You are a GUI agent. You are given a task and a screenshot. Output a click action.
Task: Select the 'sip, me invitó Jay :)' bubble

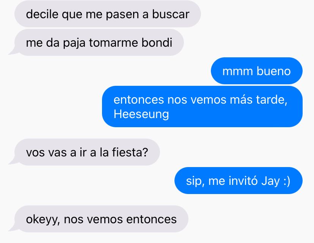tap(239, 180)
